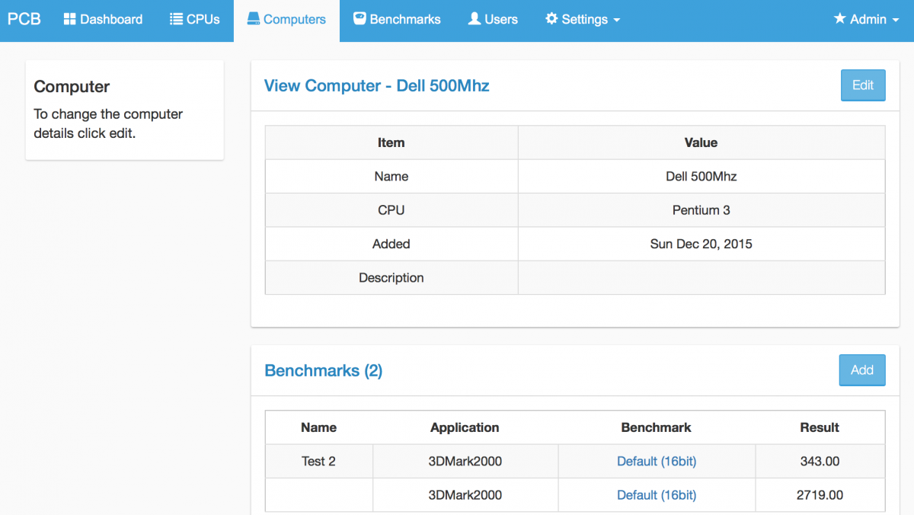The image size is (914, 515).
Task: Go to the PCB home brand
Action: (24, 19)
